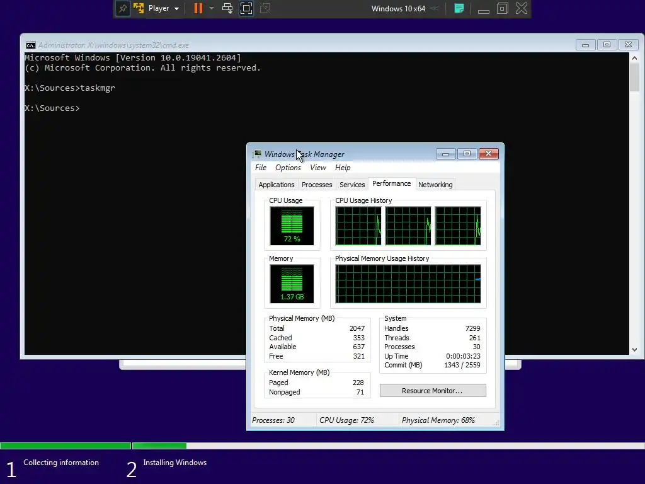Open the VMware notes icon
Image resolution: width=645 pixels, height=484 pixels.
[459, 8]
